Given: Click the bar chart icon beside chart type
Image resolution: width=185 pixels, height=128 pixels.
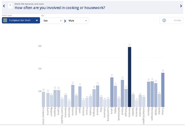Looking at the screenshot, I should pos(5,21).
